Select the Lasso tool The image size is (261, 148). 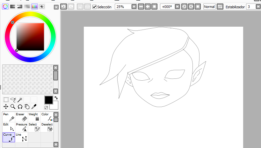point(13,100)
